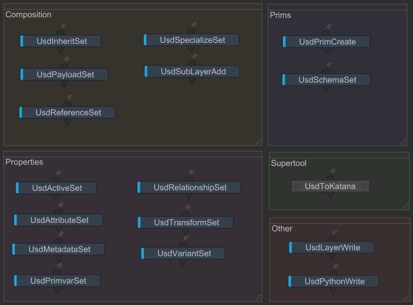Choose the UsdAttributeSet node

point(59,220)
